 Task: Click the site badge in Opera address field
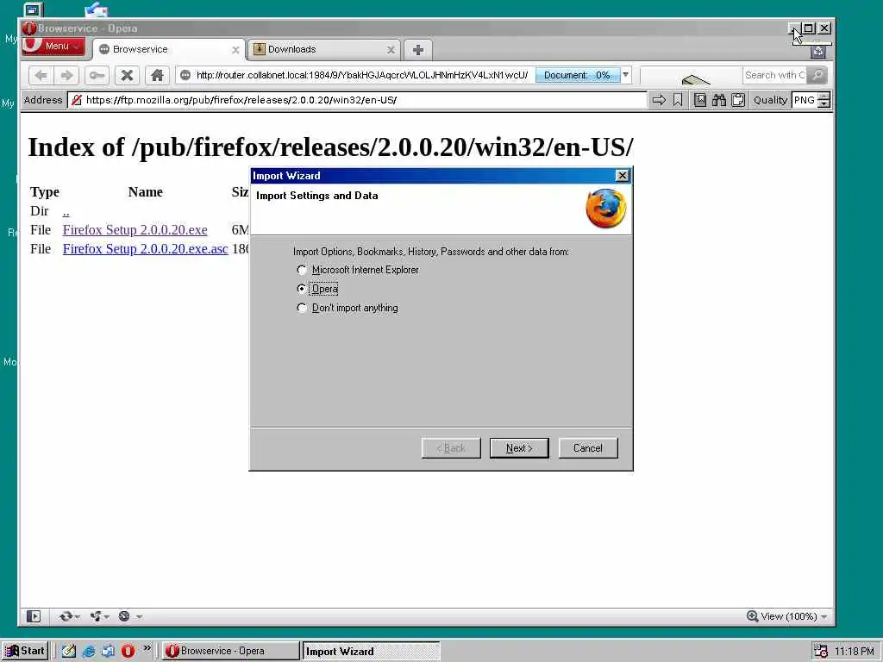(185, 75)
